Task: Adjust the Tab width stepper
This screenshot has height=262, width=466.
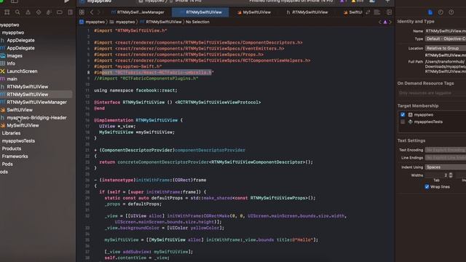Action: point(451,175)
